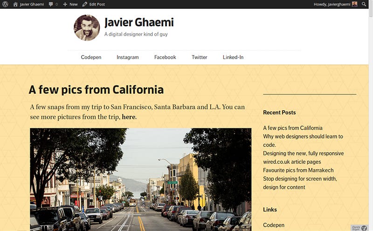
Task: Open the Instagram navigation menu item
Action: pyautogui.click(x=127, y=57)
